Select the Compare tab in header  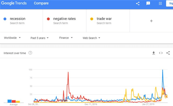[41, 3]
